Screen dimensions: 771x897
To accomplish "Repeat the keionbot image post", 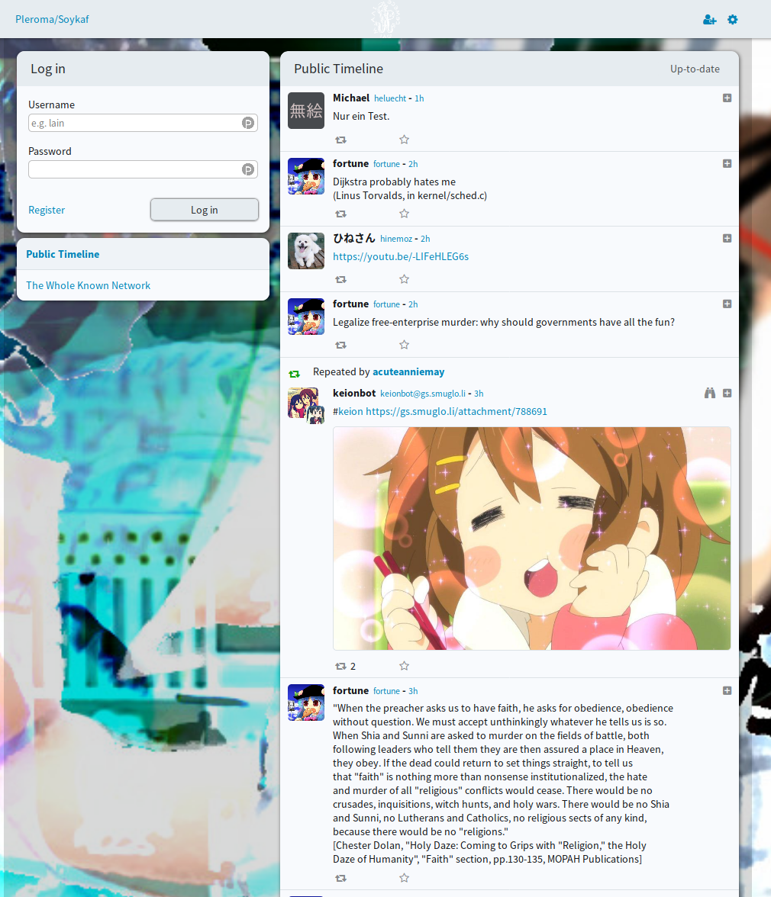I will coord(340,666).
